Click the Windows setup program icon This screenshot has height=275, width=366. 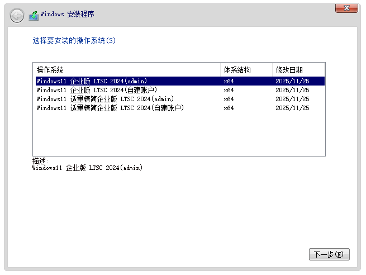(x=34, y=15)
